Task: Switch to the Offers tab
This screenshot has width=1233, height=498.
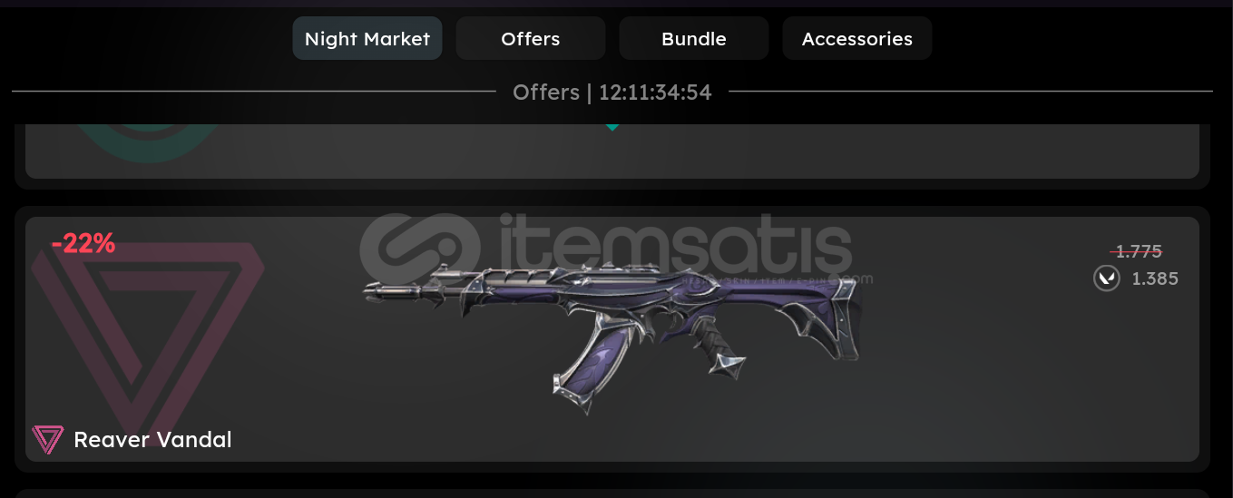Action: coord(531,39)
